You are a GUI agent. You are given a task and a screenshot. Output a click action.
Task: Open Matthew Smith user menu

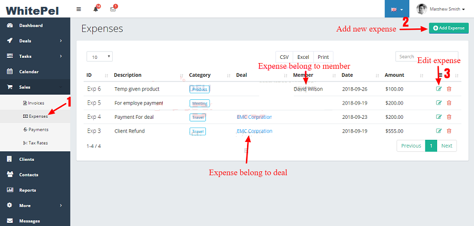440,9
